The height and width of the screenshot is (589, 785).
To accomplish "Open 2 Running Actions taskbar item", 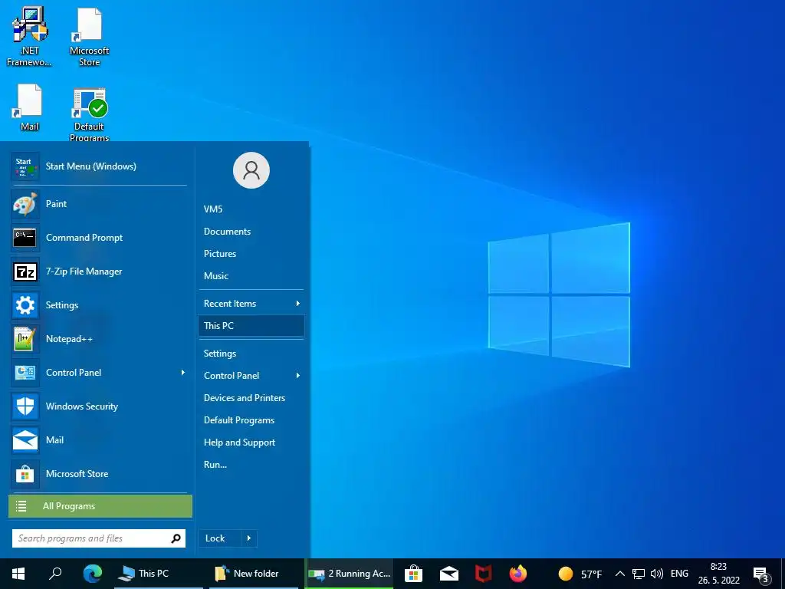I will [x=349, y=574].
